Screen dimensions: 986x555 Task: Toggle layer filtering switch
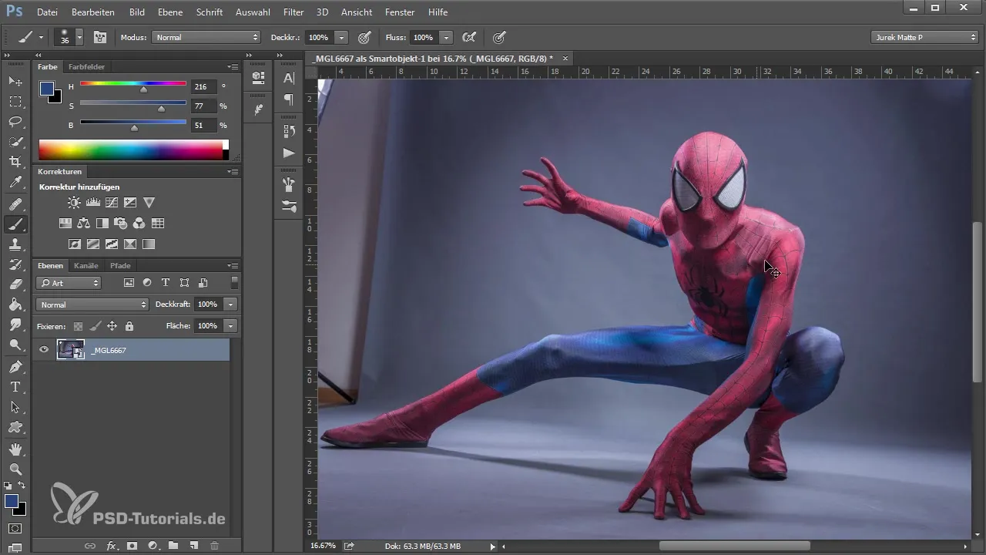(x=234, y=283)
